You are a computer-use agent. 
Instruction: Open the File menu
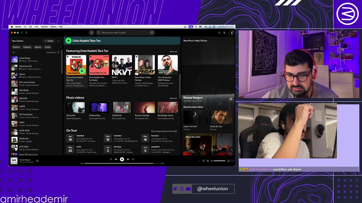point(25,27)
